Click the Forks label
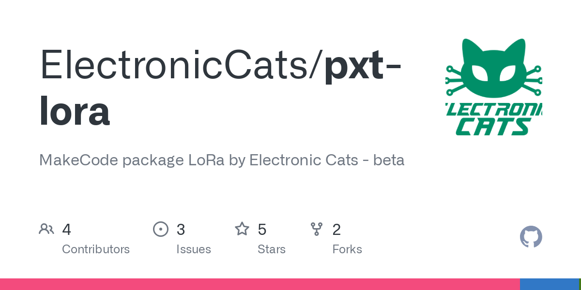 (347, 249)
